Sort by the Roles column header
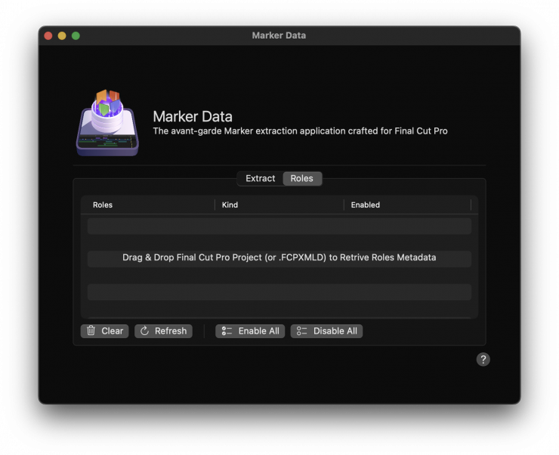Image resolution: width=559 pixels, height=455 pixels. point(103,205)
